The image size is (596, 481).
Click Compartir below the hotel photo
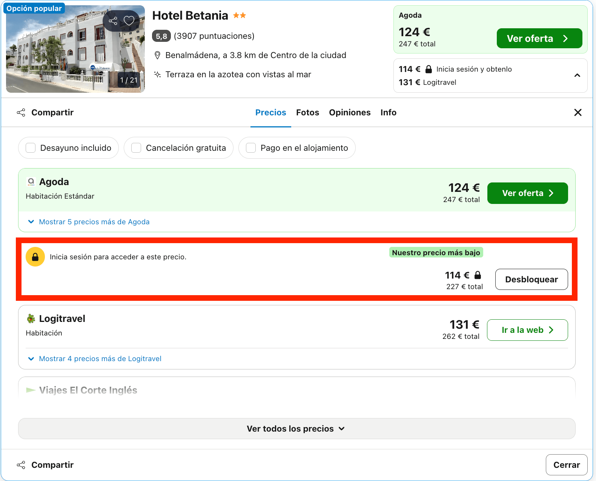(52, 112)
